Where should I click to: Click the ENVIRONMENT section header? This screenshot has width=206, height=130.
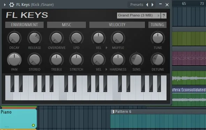(x=24, y=25)
